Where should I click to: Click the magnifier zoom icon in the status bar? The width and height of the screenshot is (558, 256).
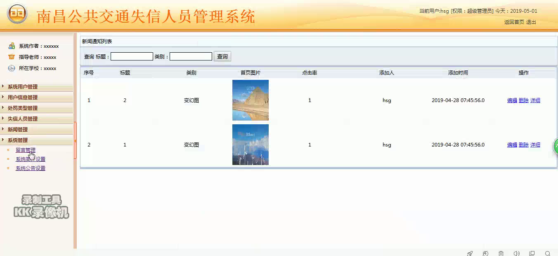pos(548,254)
